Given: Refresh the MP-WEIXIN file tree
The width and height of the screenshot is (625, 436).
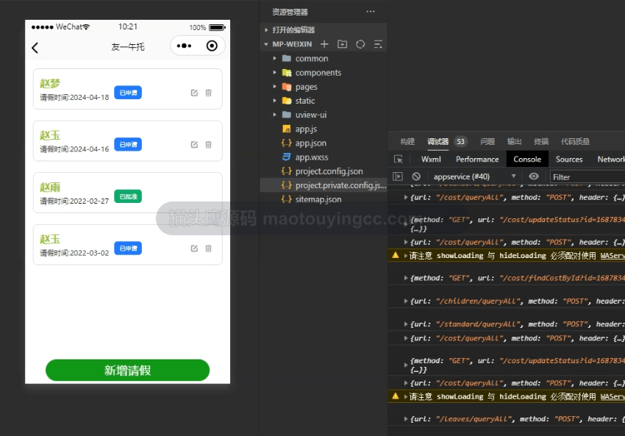Looking at the screenshot, I should click(x=360, y=44).
